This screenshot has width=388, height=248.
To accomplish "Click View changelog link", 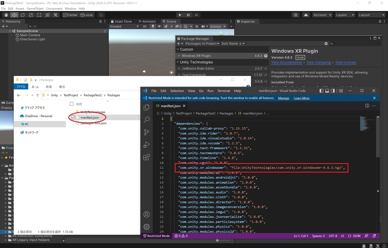I will pyautogui.click(x=319, y=62).
